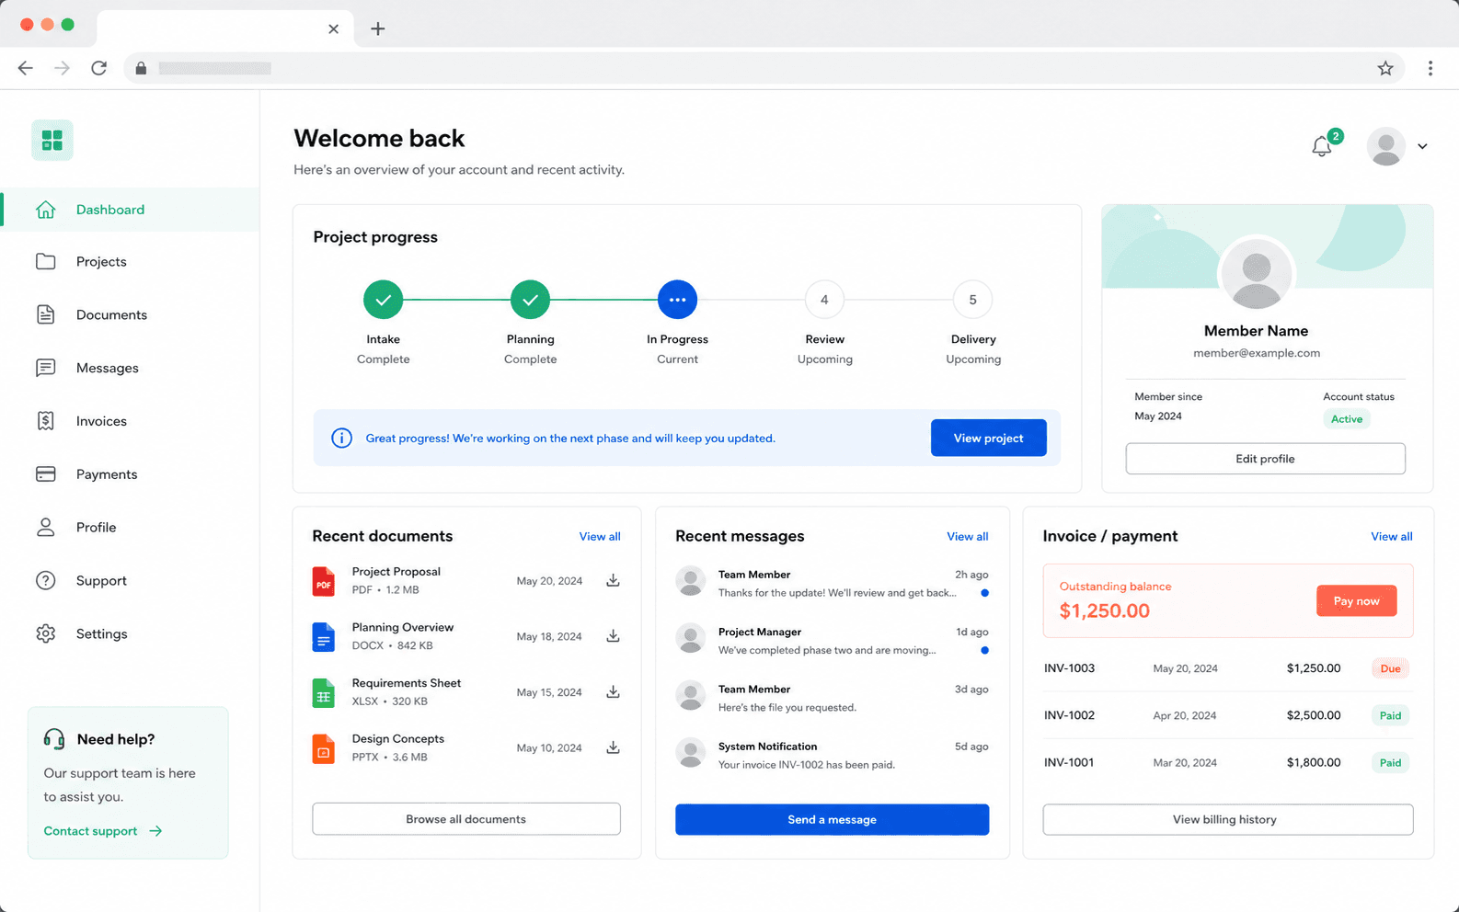Click the green app logo icon
Image resolution: width=1459 pixels, height=912 pixels.
point(52,141)
